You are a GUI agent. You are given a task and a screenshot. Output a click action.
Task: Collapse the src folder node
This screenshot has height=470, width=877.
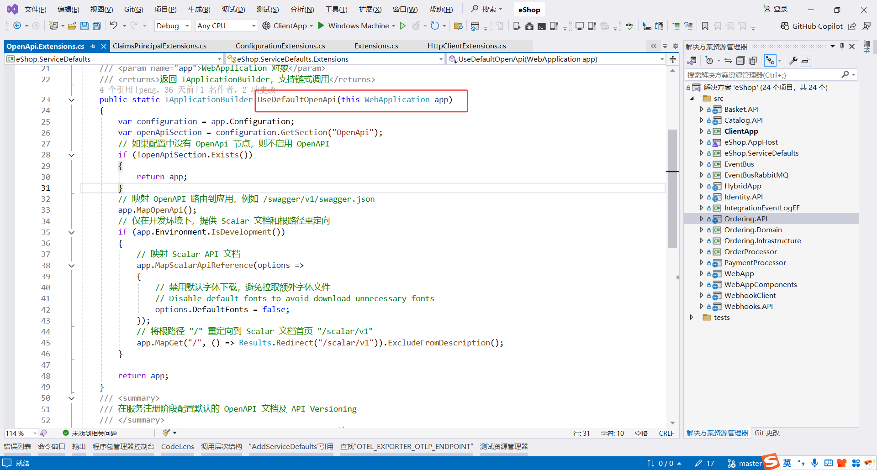click(x=692, y=98)
